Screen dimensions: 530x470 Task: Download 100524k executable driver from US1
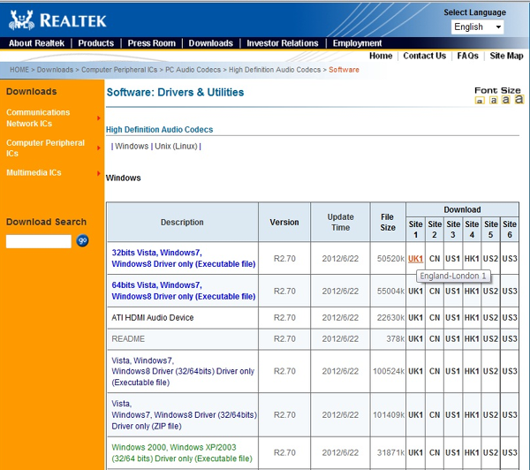[452, 371]
